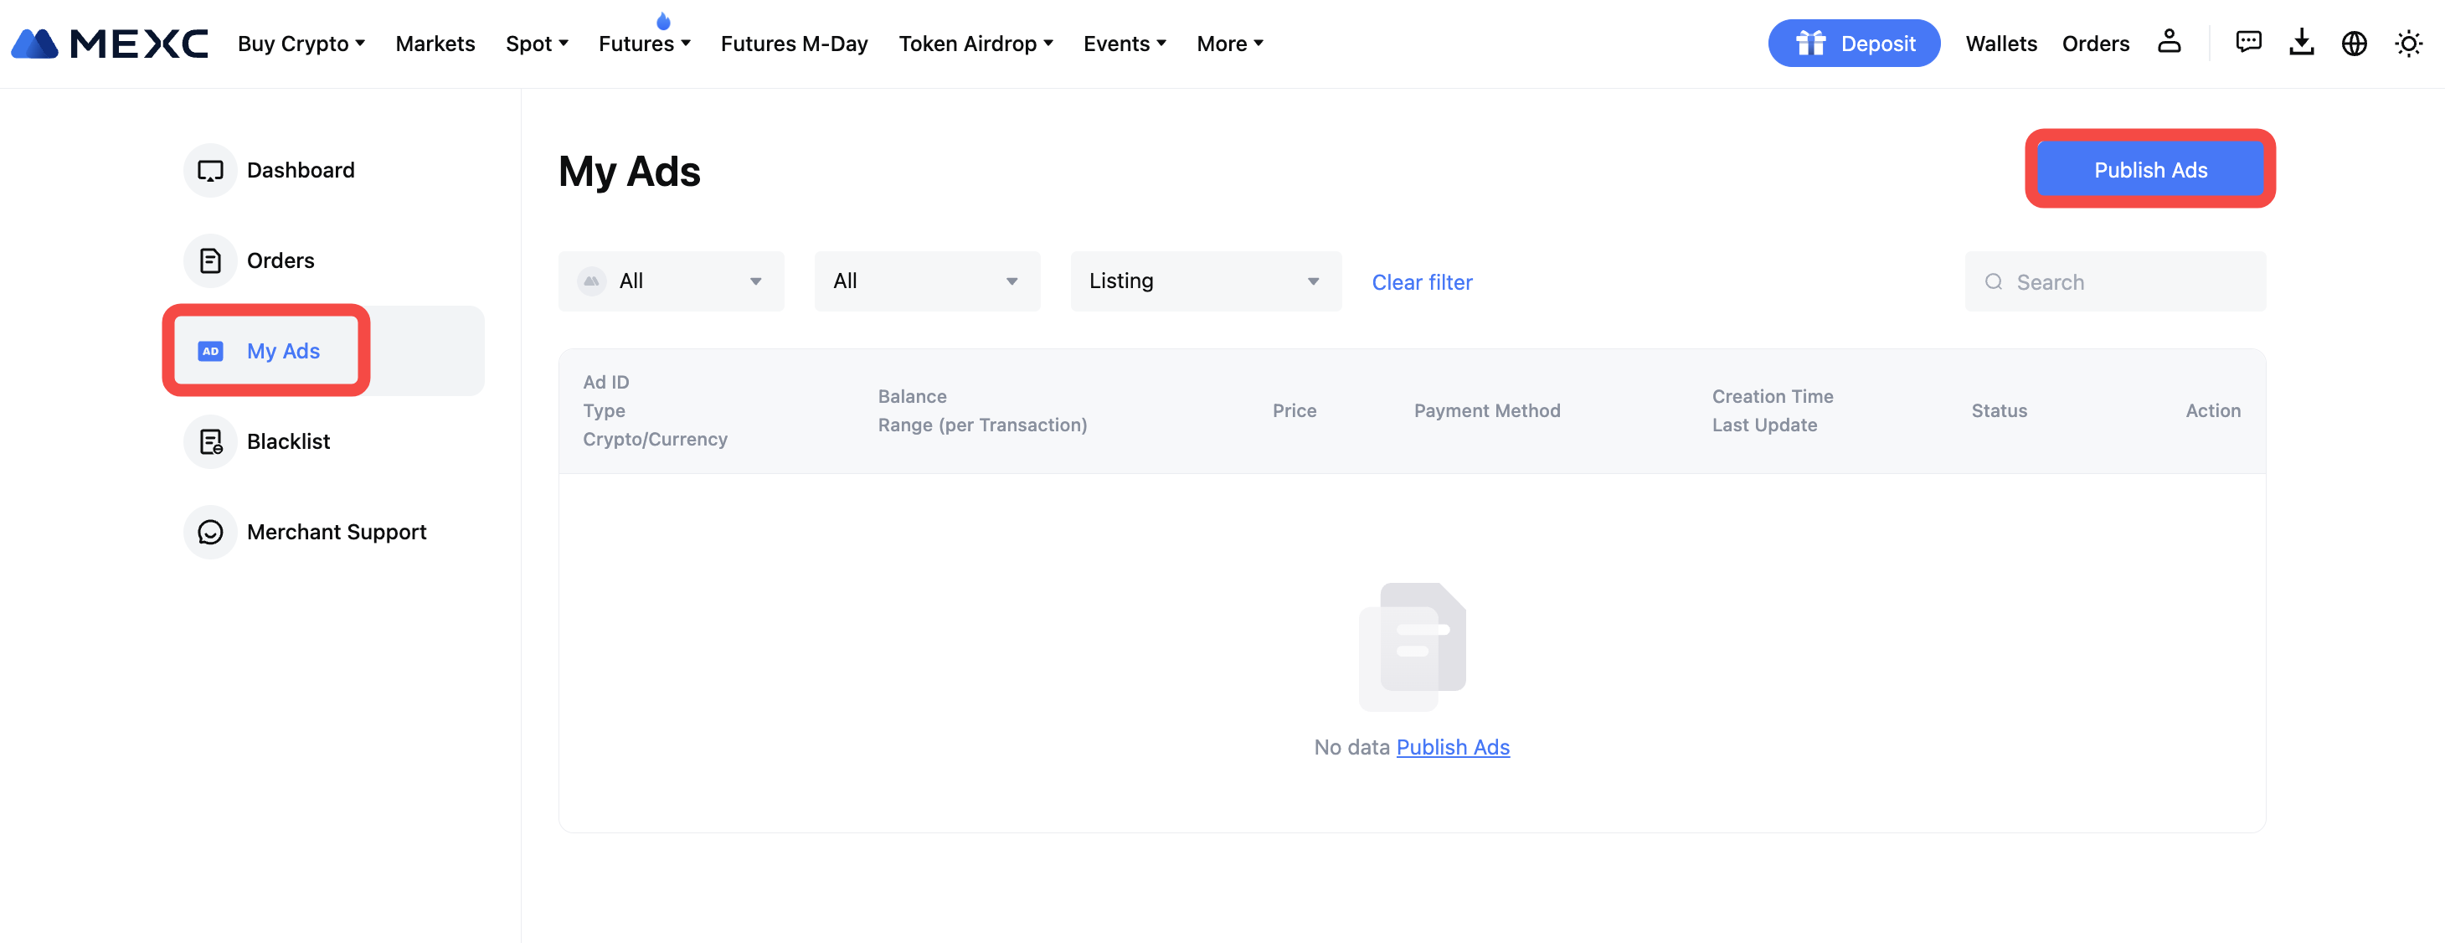
Task: Click the Crypto/Currency header text
Action: 655,440
